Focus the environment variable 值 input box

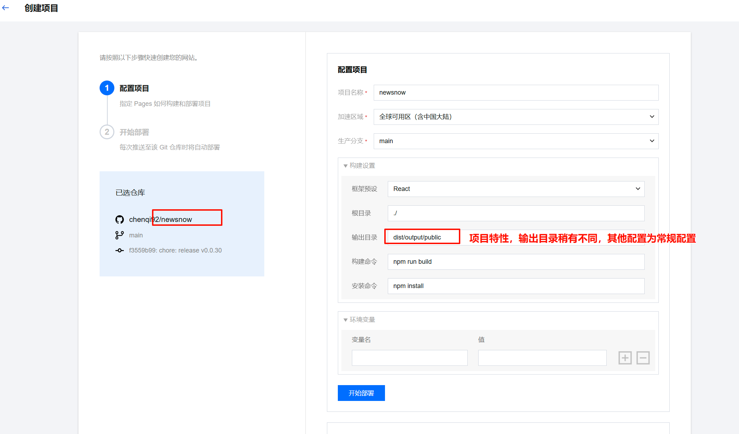(x=542, y=358)
